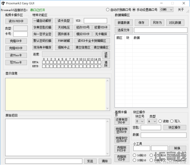Click the 读卡类型 button
Viewport: 190px width, 165px height.
(x=64, y=21)
